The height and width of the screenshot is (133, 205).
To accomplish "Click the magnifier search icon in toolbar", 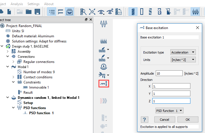I will click(83, 12).
